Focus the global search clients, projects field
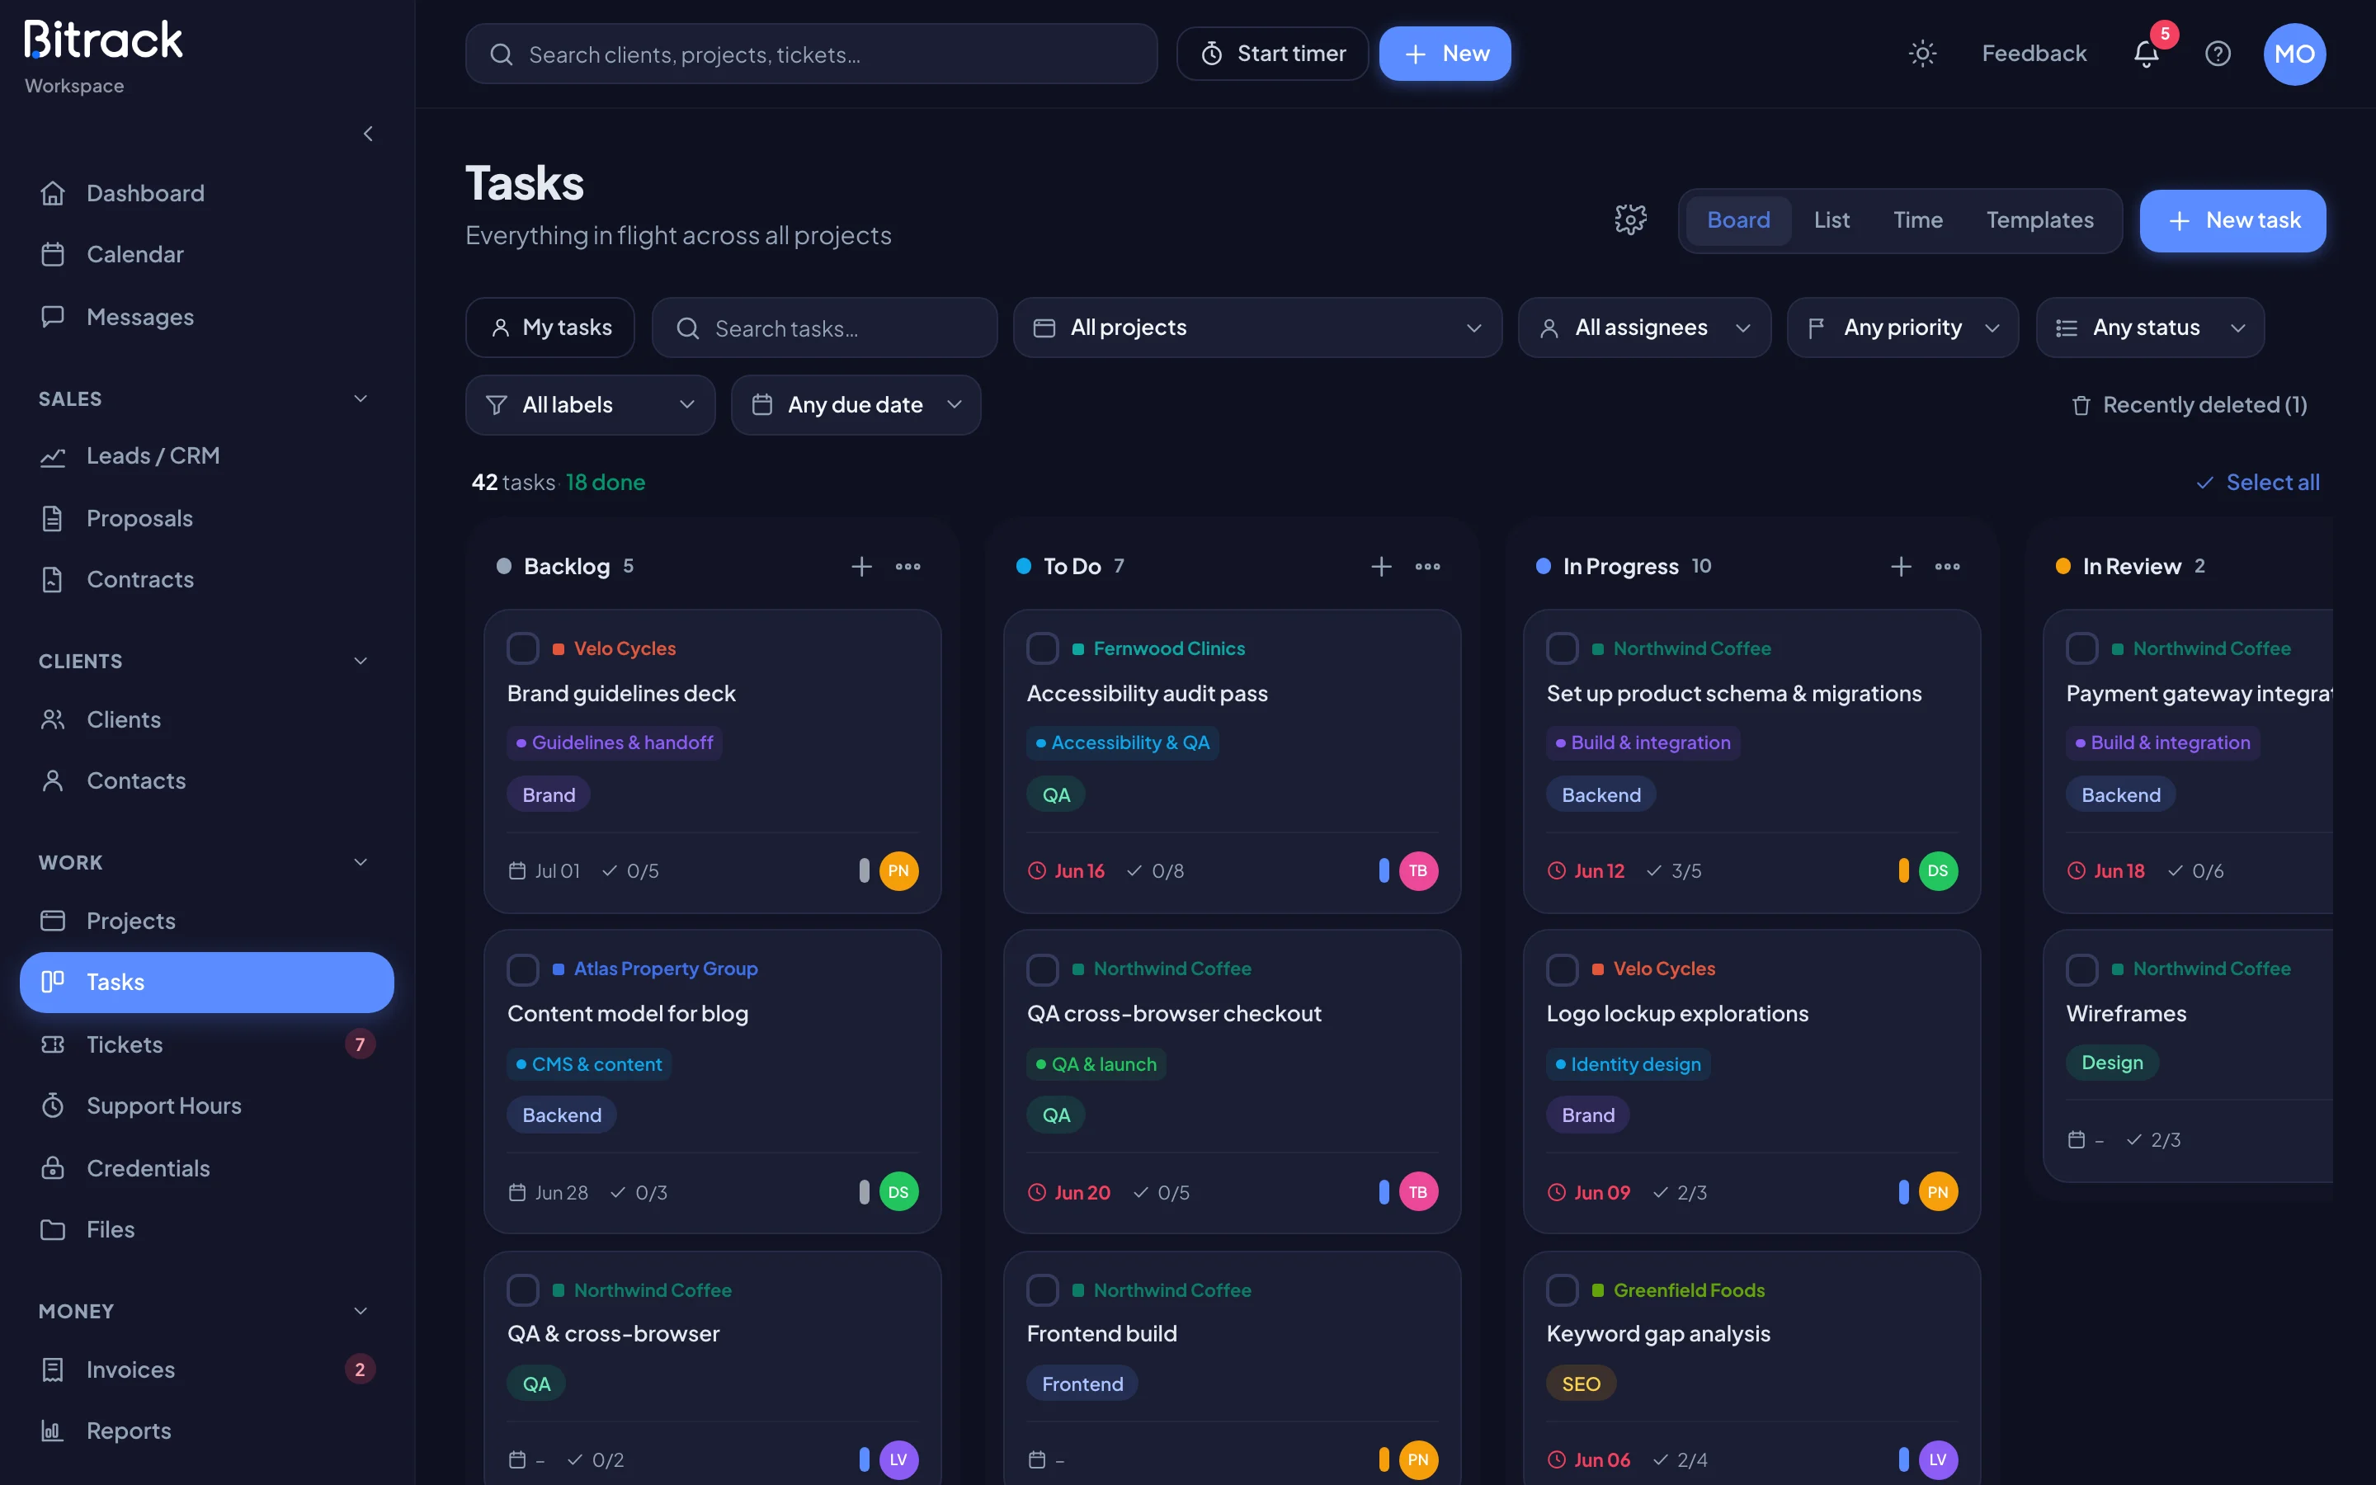Viewport: 2376px width, 1485px height. point(811,53)
